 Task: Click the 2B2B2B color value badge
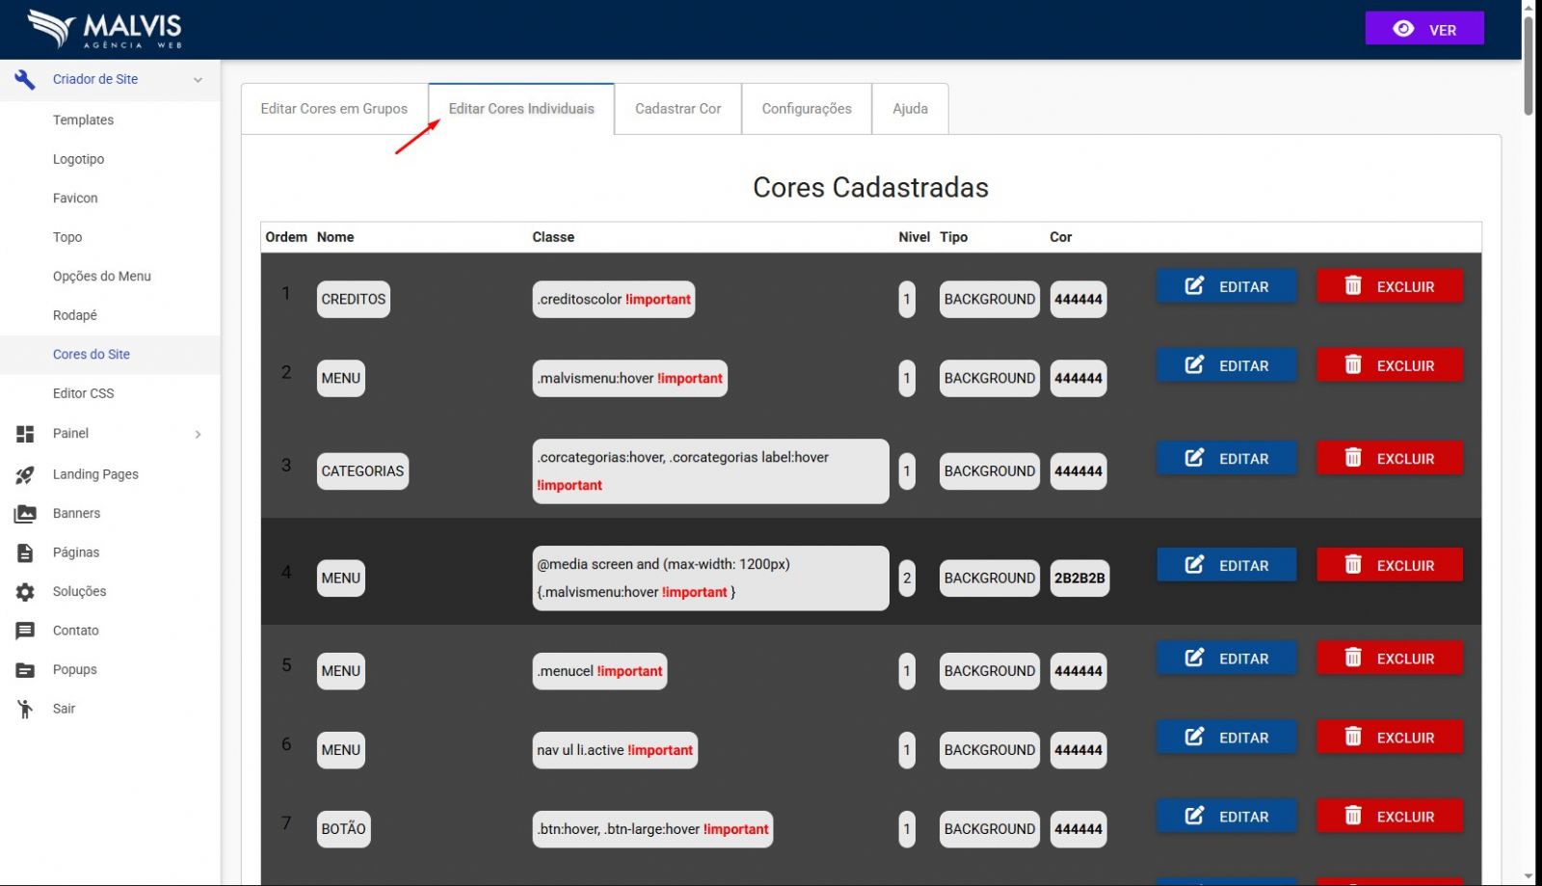tap(1078, 578)
